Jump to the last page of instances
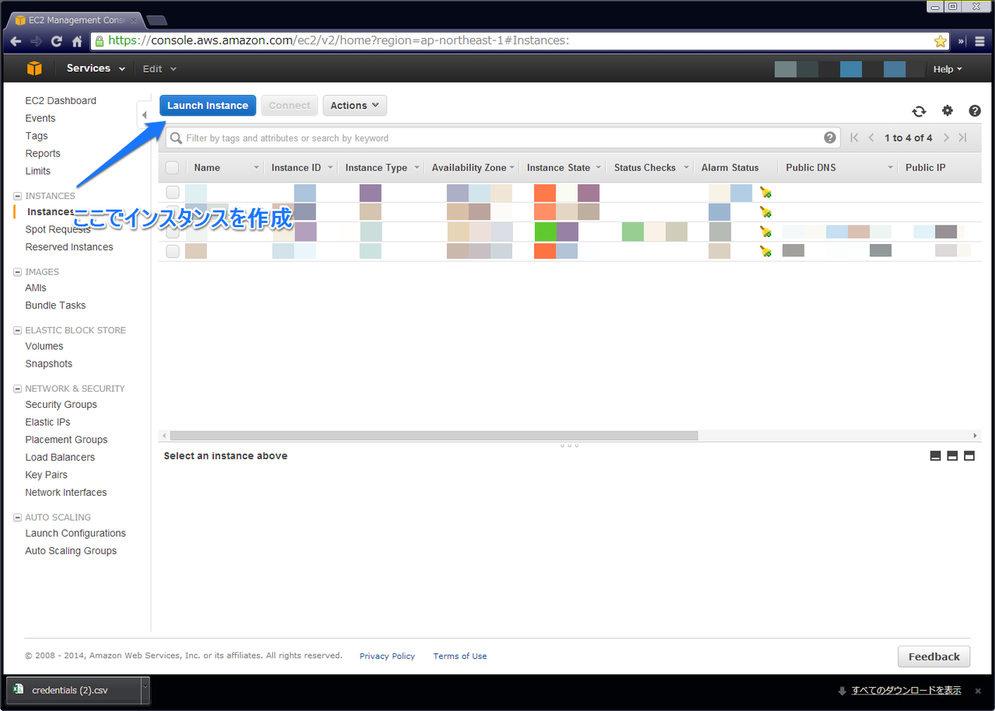995x711 pixels. 962,138
